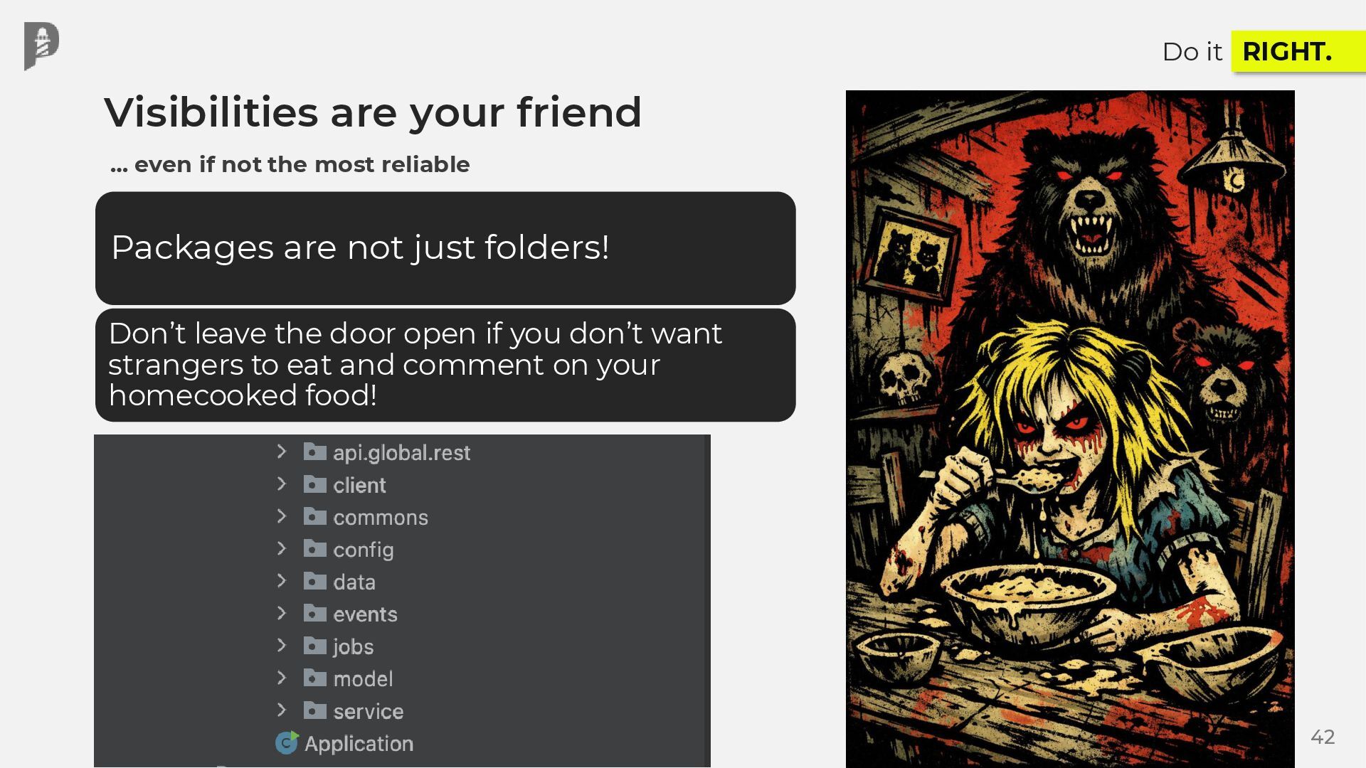Select the events tree item label
Viewport: 1366px width, 768px height.
pyautogui.click(x=365, y=614)
